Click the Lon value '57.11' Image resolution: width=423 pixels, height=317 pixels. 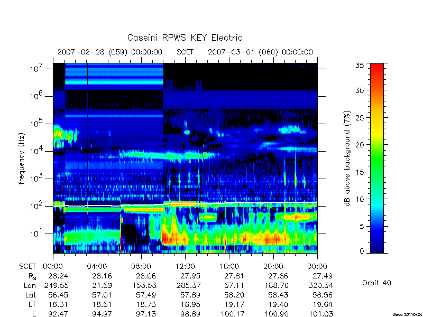click(x=234, y=285)
